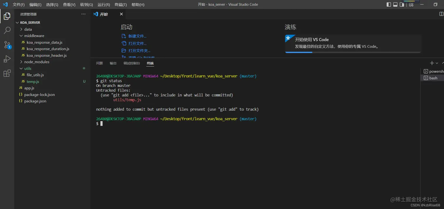Switch to the 问题 panel tab
The width and height of the screenshot is (444, 209).
[x=100, y=63]
